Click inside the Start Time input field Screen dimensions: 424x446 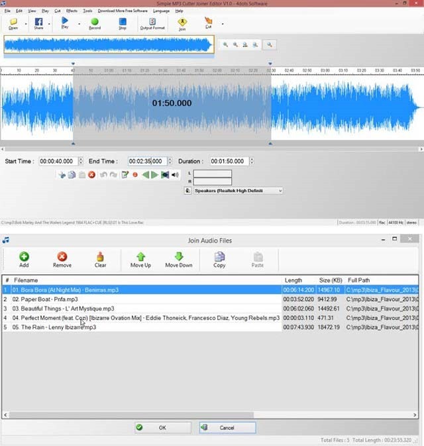click(58, 161)
